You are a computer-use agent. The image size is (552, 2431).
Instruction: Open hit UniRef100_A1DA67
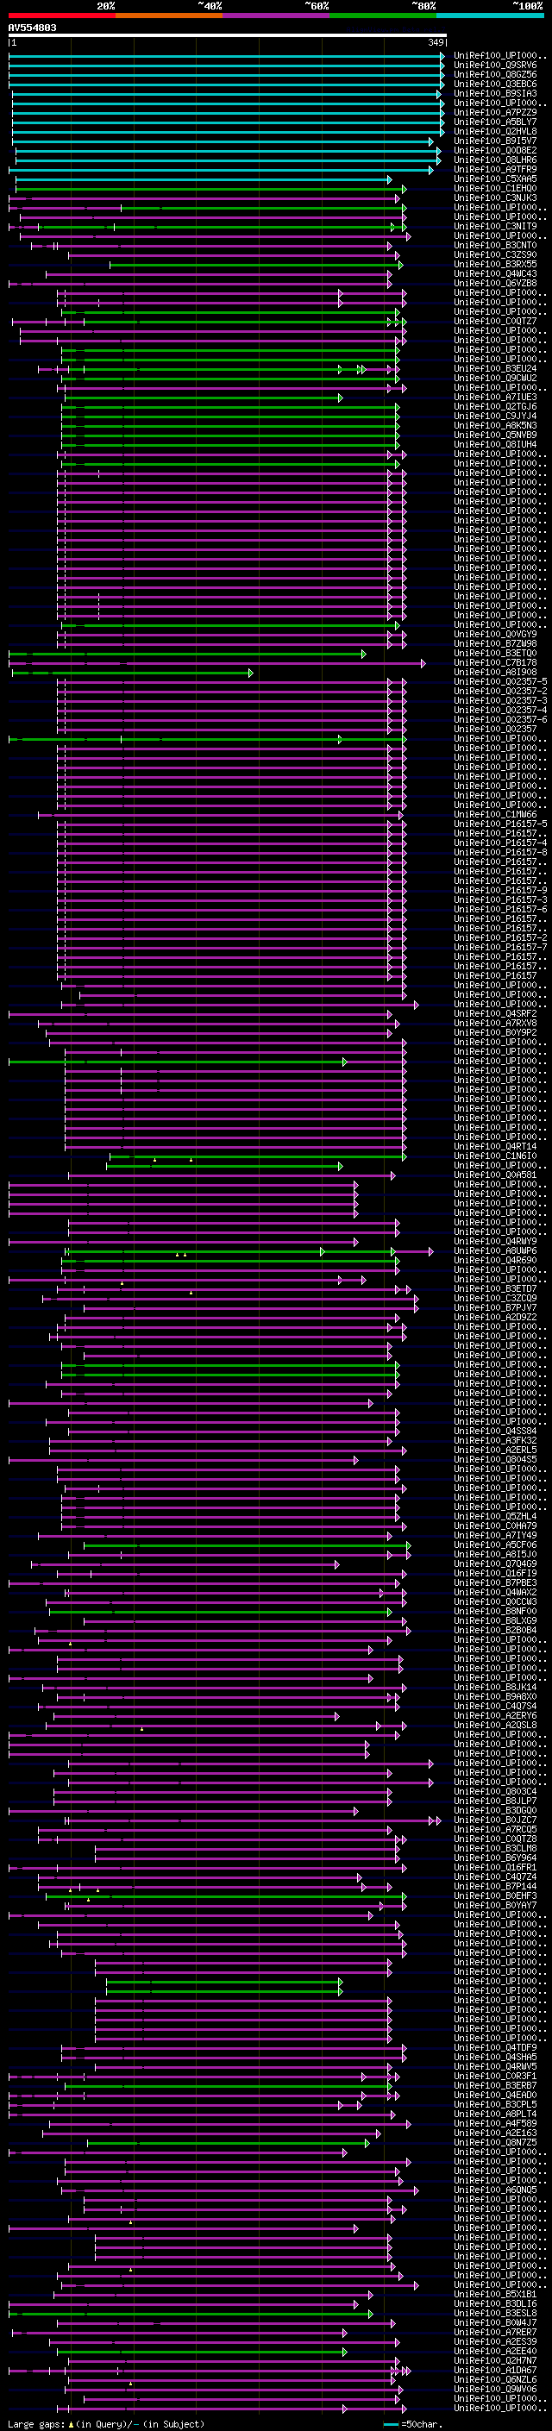pyautogui.click(x=495, y=2370)
